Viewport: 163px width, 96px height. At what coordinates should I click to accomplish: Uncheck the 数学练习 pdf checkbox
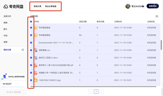click(31, 65)
